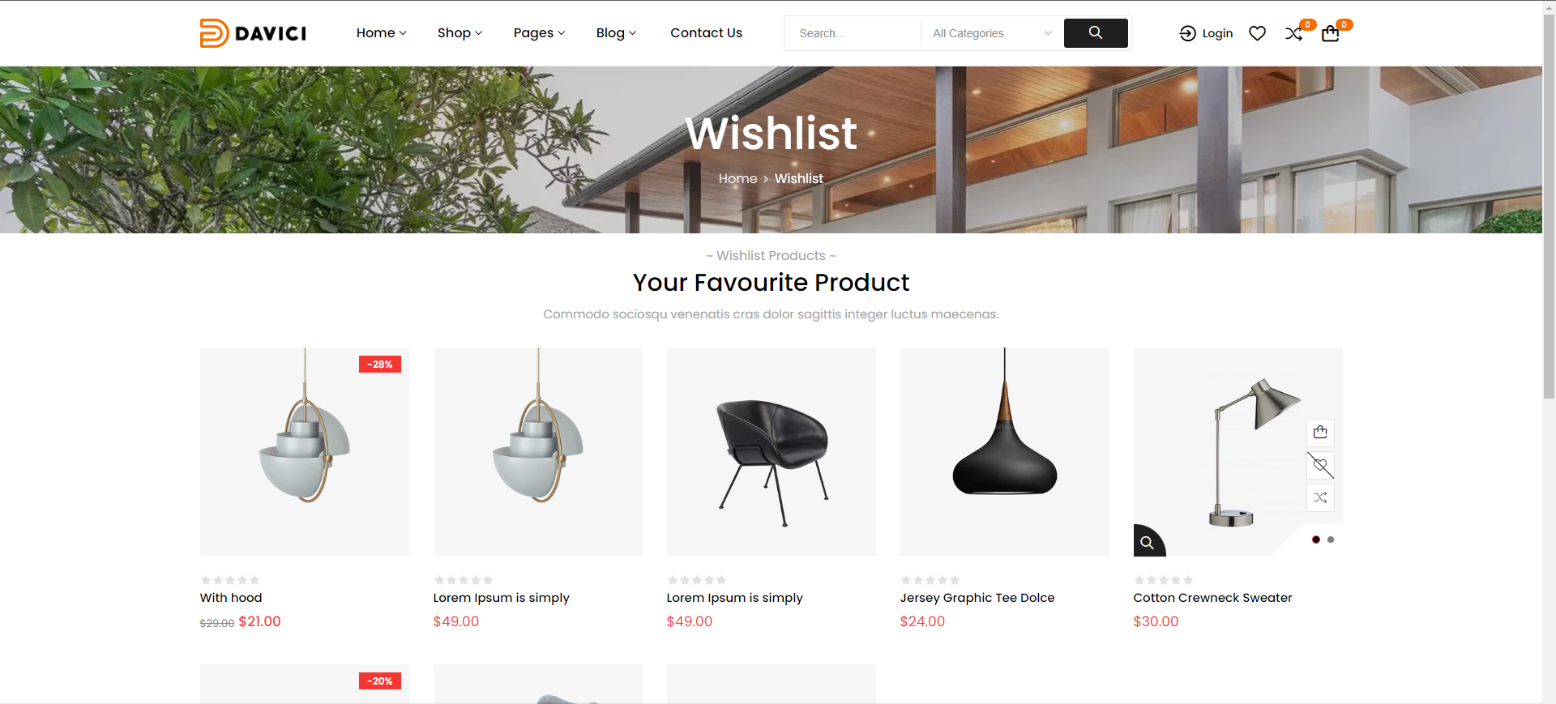Click the Home breadcrumb link
Image resolution: width=1556 pixels, height=704 pixels.
pyautogui.click(x=737, y=178)
